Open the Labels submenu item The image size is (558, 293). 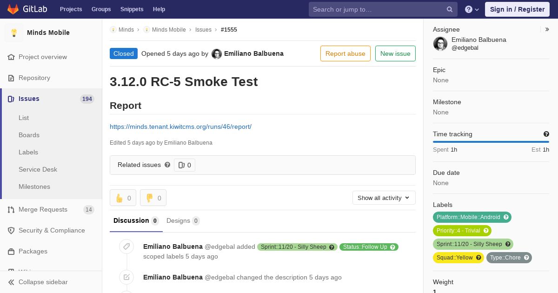tap(28, 152)
